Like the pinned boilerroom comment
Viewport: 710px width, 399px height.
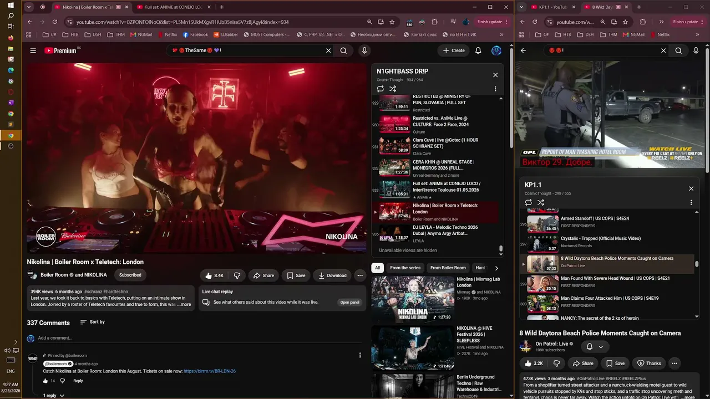[45, 381]
